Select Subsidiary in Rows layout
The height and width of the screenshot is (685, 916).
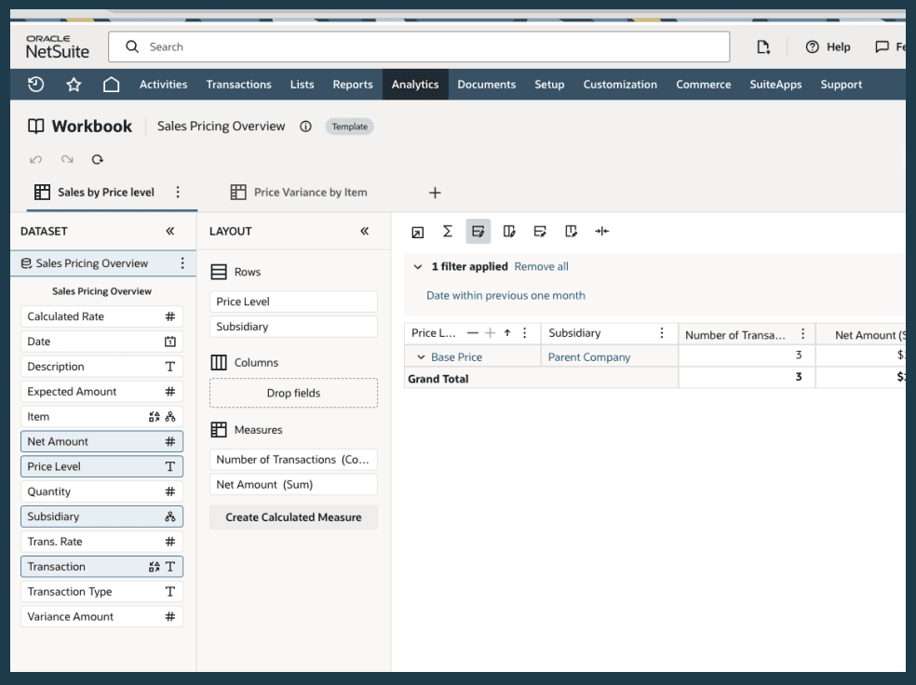pos(293,327)
